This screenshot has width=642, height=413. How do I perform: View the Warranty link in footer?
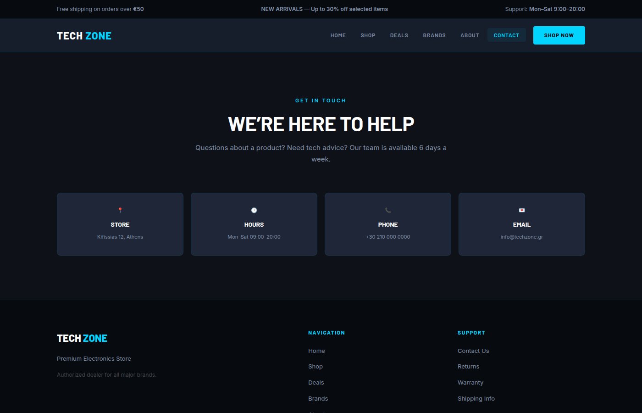470,382
